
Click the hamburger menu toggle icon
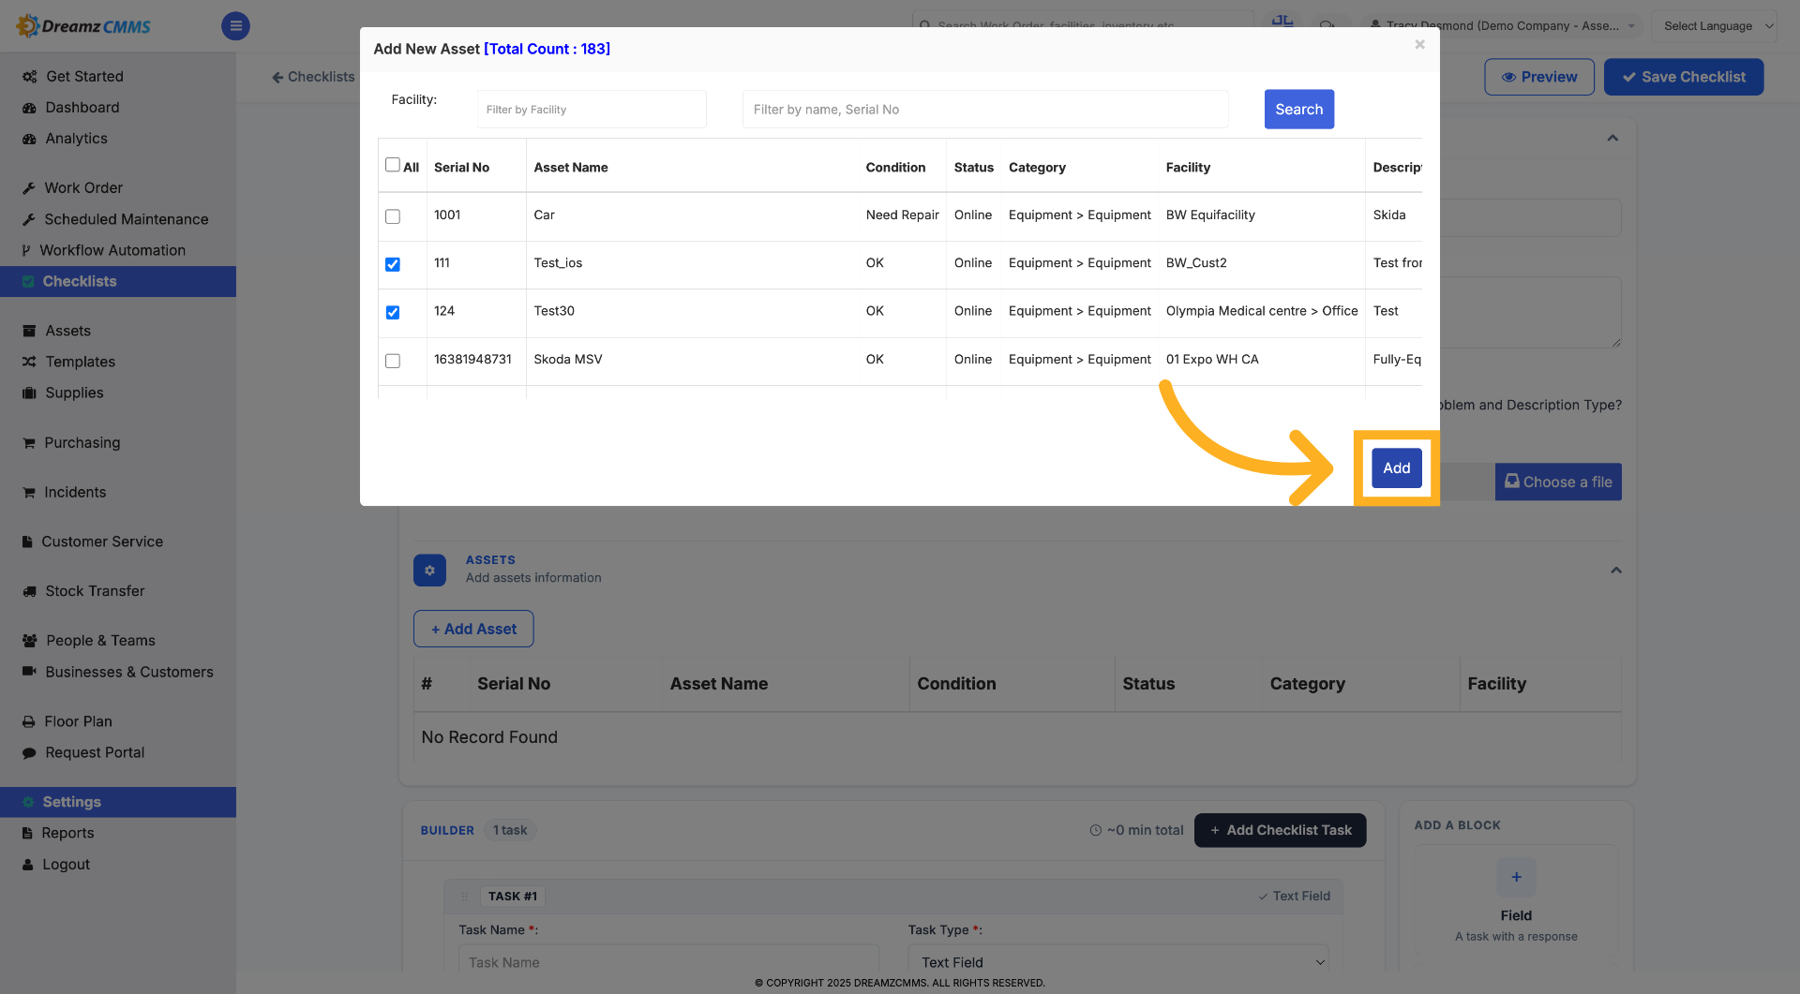(x=235, y=26)
